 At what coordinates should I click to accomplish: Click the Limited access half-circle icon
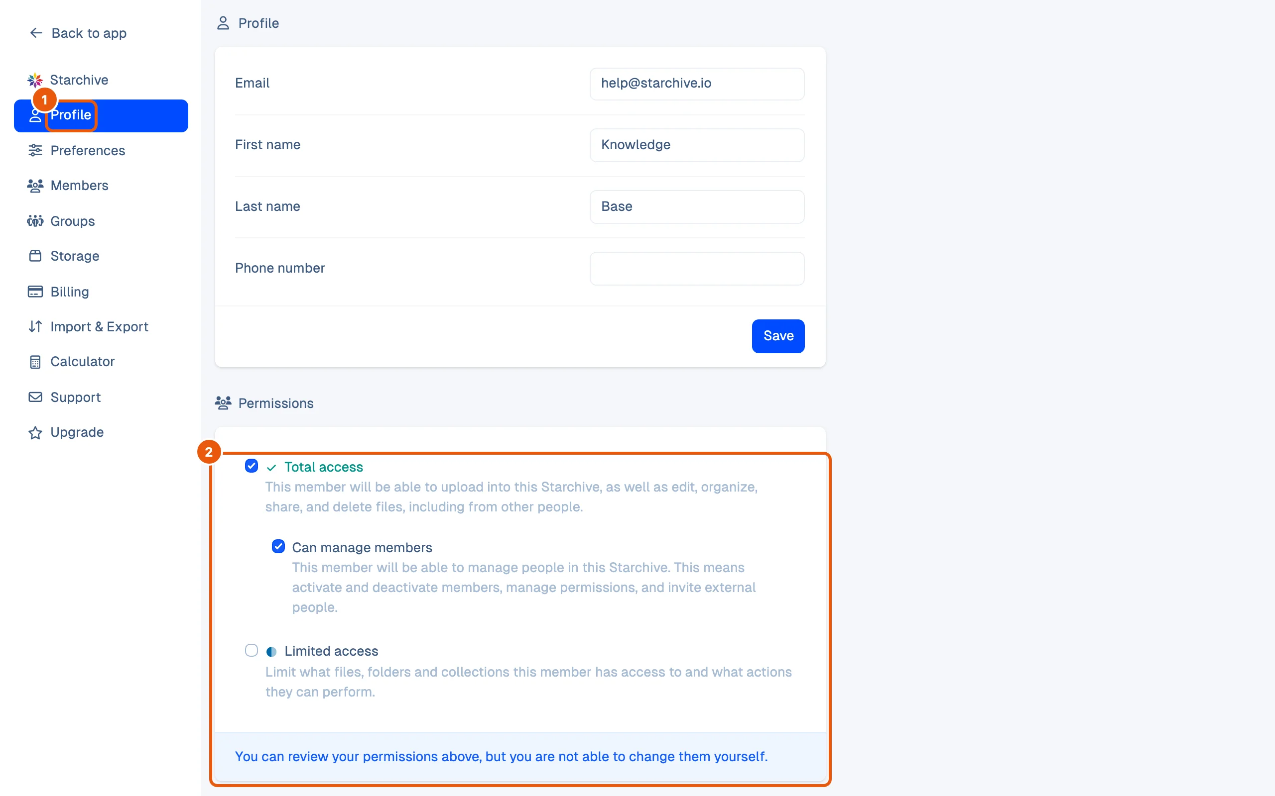tap(271, 652)
